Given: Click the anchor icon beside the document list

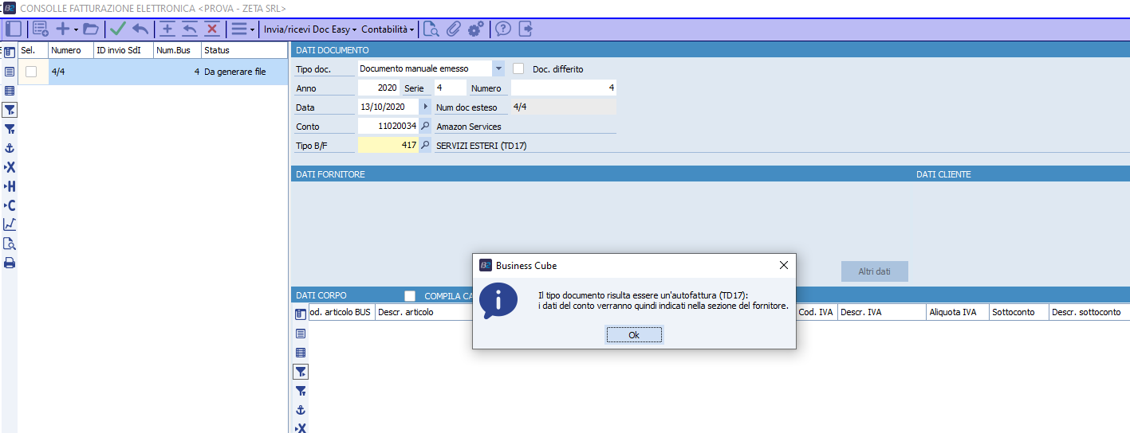Looking at the screenshot, I should click(x=10, y=148).
